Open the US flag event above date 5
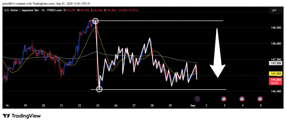 coord(260,99)
